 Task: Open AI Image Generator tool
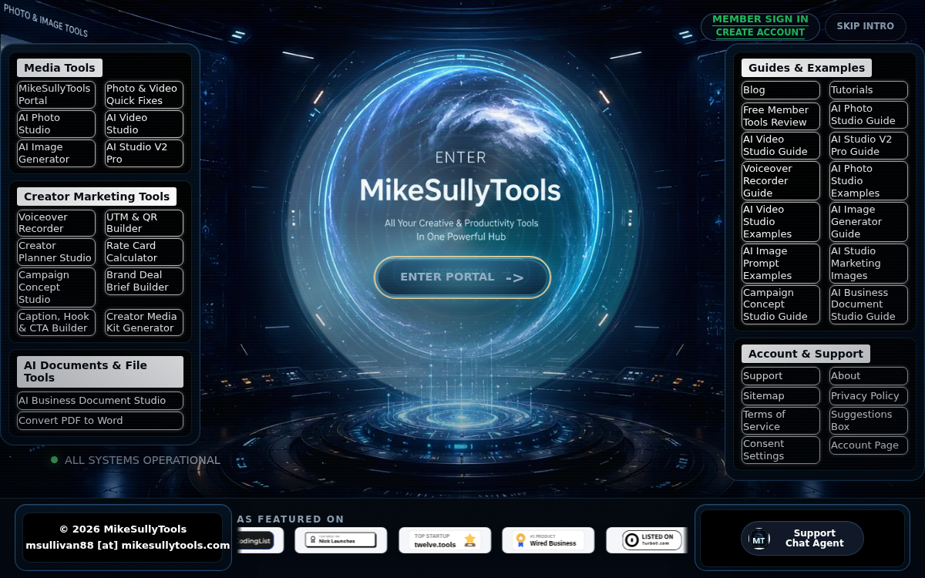(56, 153)
